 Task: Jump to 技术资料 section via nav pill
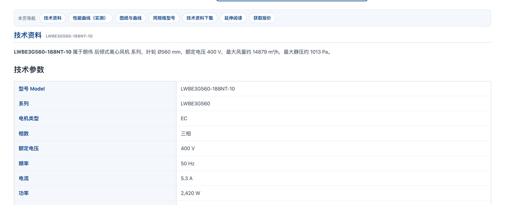(53, 18)
